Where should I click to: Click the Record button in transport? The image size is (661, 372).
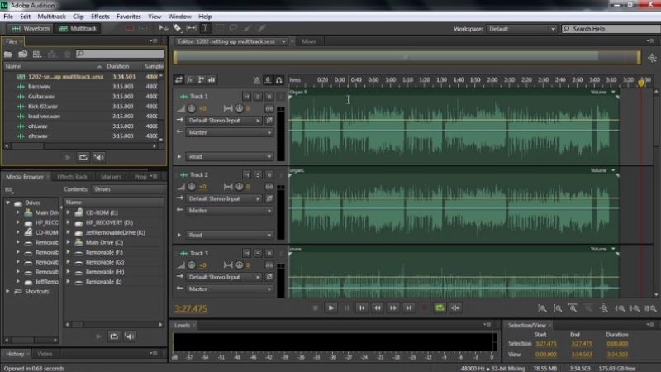(x=425, y=308)
